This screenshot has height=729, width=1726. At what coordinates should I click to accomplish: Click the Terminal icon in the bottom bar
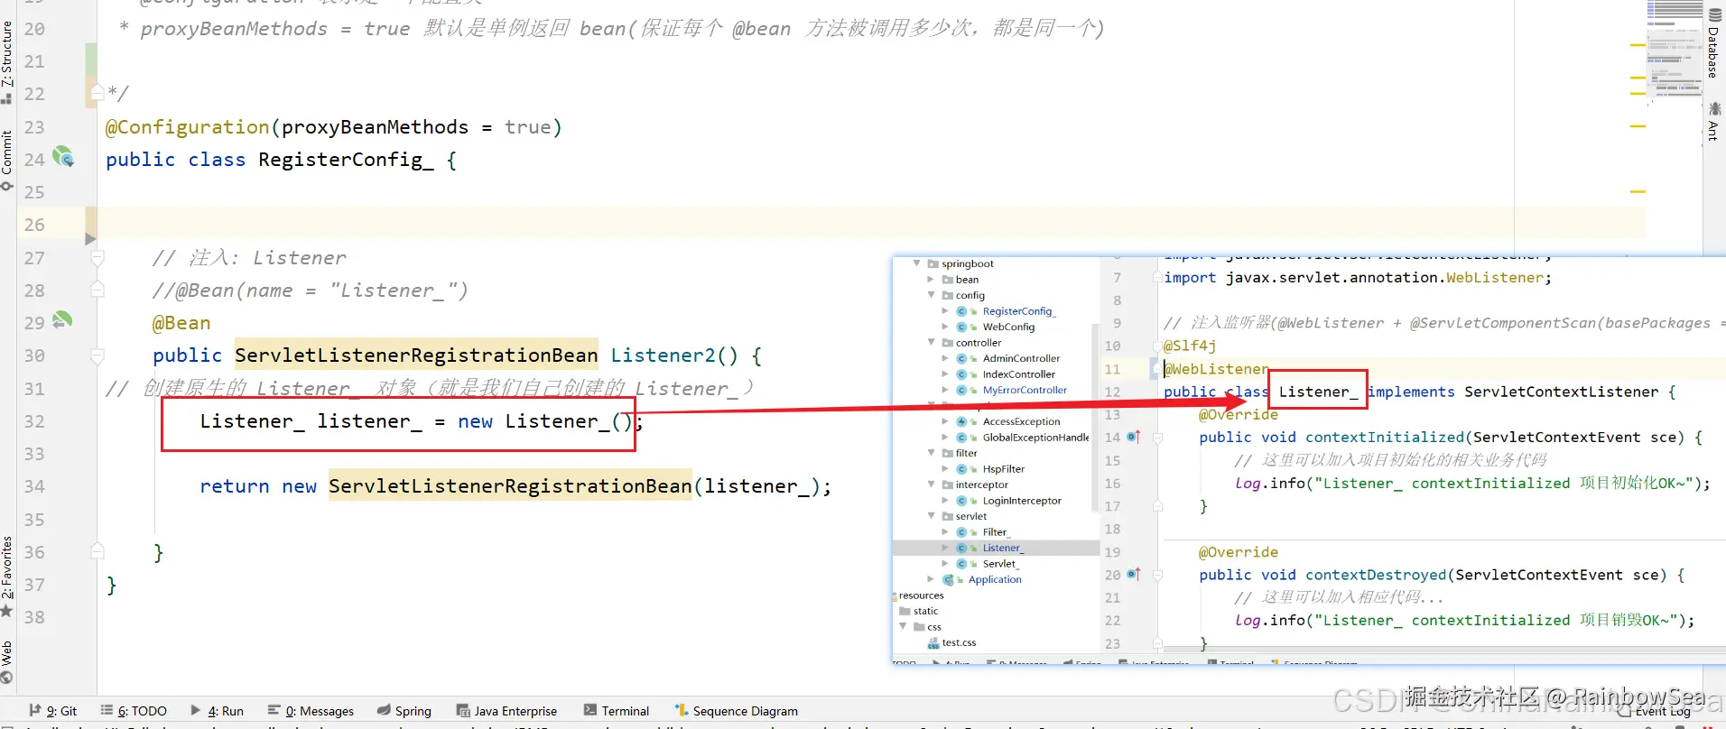(x=590, y=710)
